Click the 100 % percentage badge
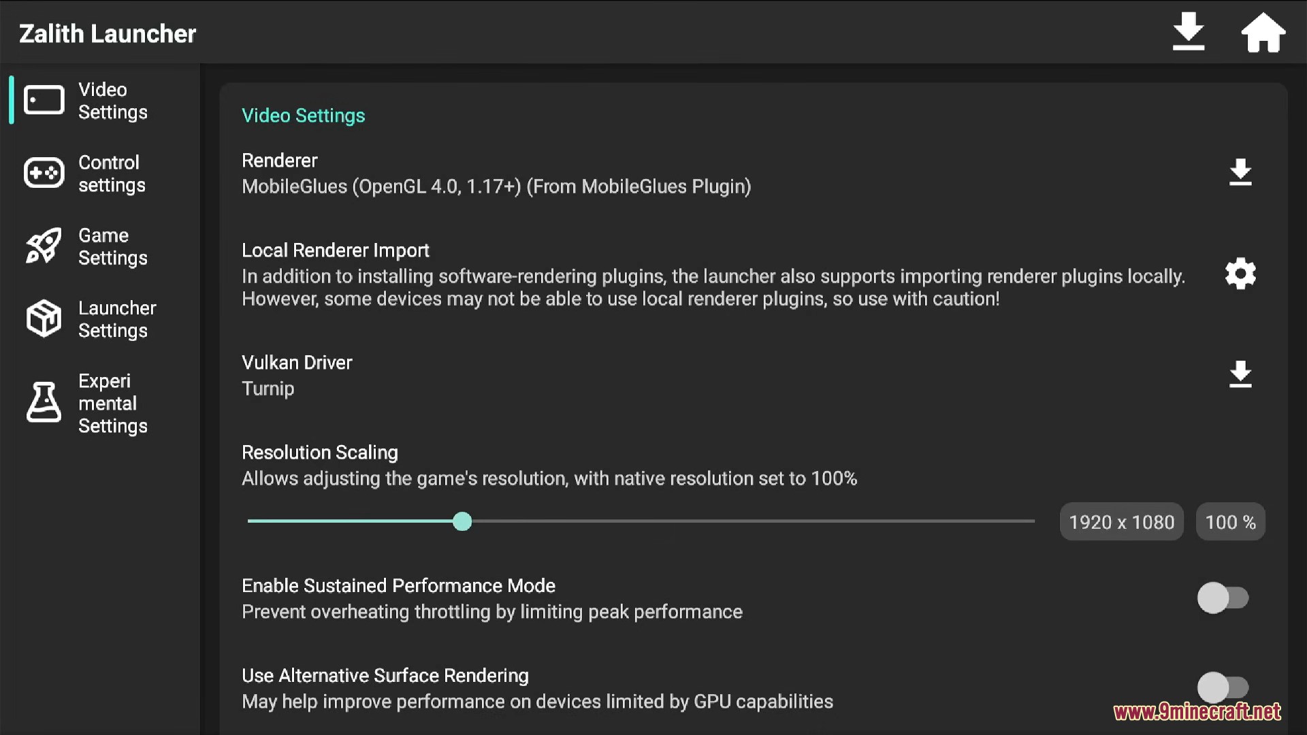Viewport: 1307px width, 735px height. click(x=1229, y=521)
